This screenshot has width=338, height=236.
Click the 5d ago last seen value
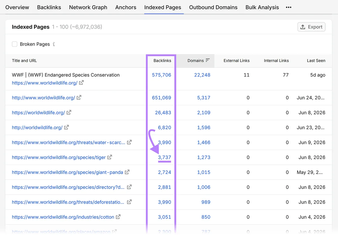click(x=318, y=75)
